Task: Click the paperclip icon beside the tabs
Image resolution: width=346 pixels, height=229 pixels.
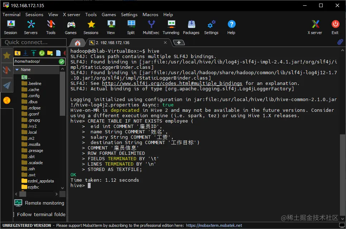Action: tap(340, 42)
